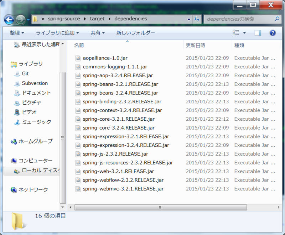Expand arrow after spring-source breadcrumb

[85, 19]
